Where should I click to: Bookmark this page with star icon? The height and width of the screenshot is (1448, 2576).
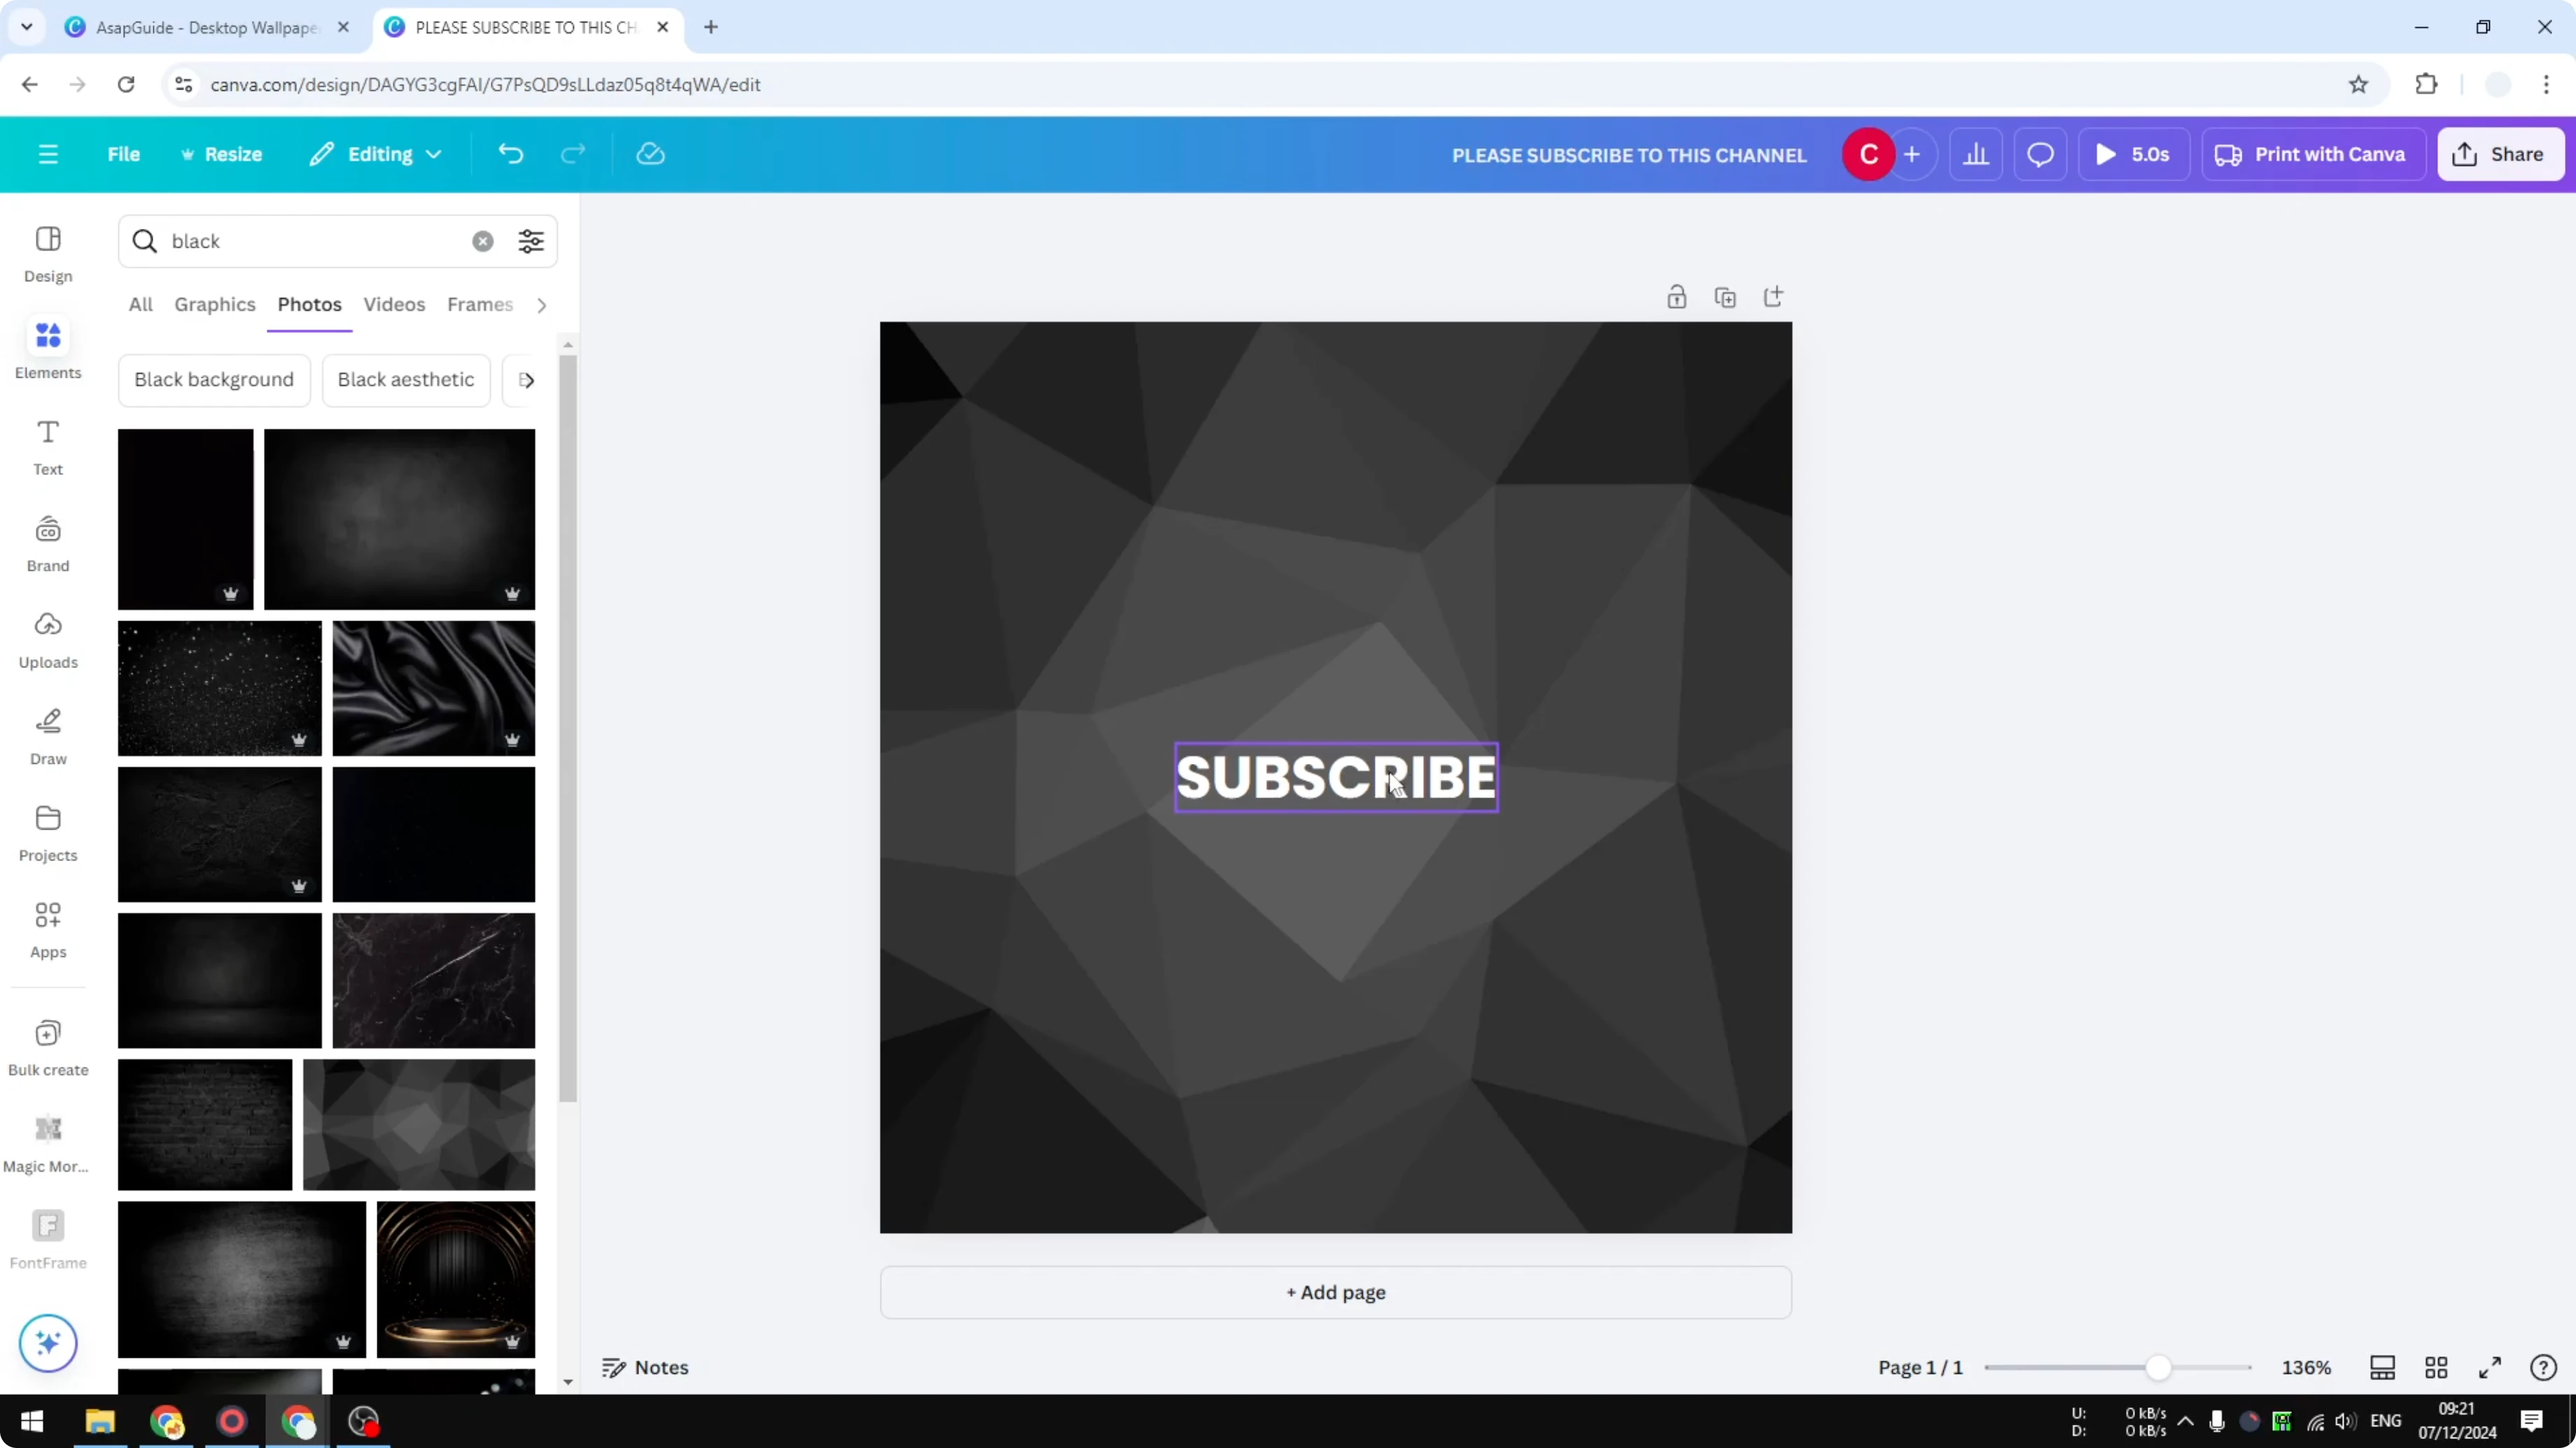tap(2358, 84)
